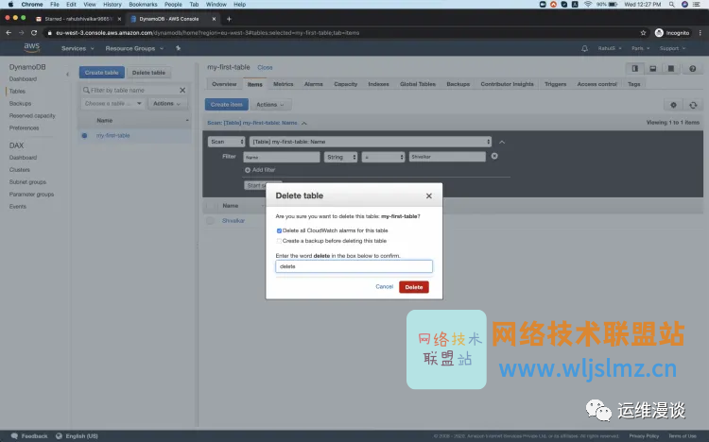Screen dimensions: 709x442
Task: Reload the browser page
Action: (x=34, y=32)
